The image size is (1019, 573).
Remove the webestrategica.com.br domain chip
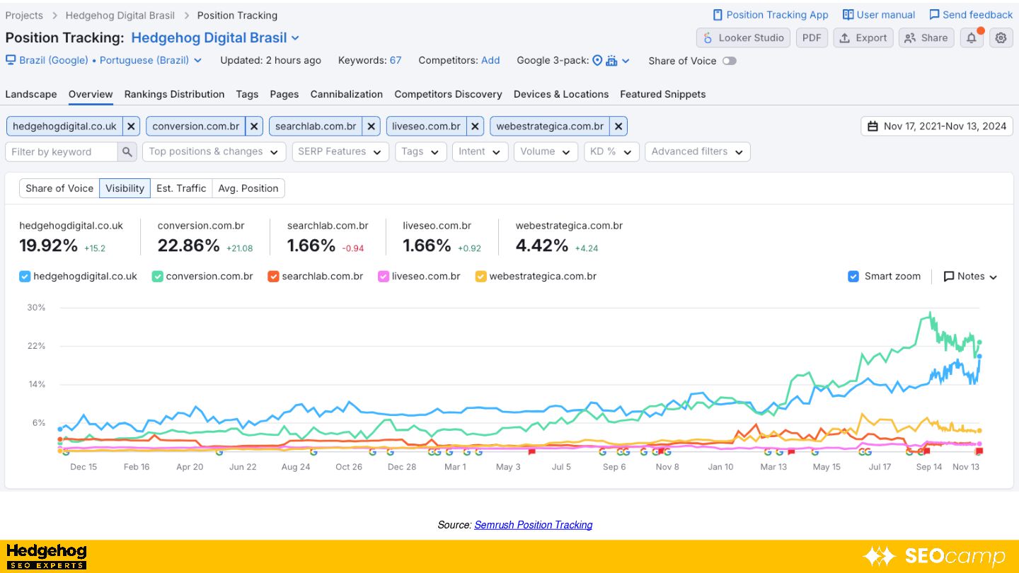(618, 127)
